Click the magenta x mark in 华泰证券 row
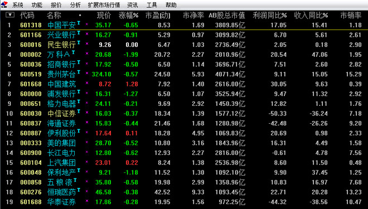The width and height of the screenshot is (368, 209). click(x=87, y=201)
